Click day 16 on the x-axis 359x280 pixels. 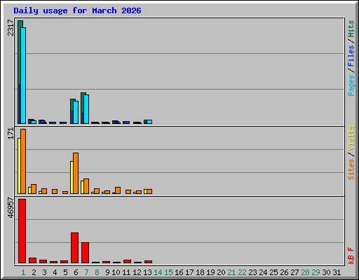(179, 272)
